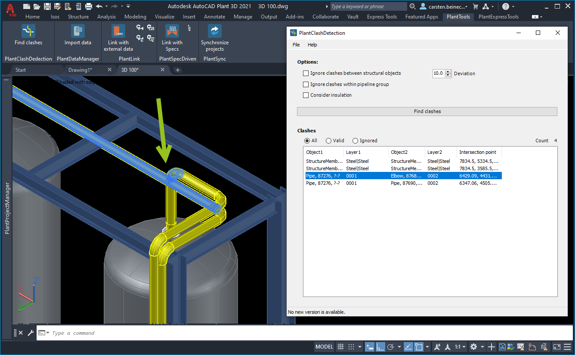Click the Open folder icon in quick access
Screen dimensions: 575x355
[x=37, y=6]
